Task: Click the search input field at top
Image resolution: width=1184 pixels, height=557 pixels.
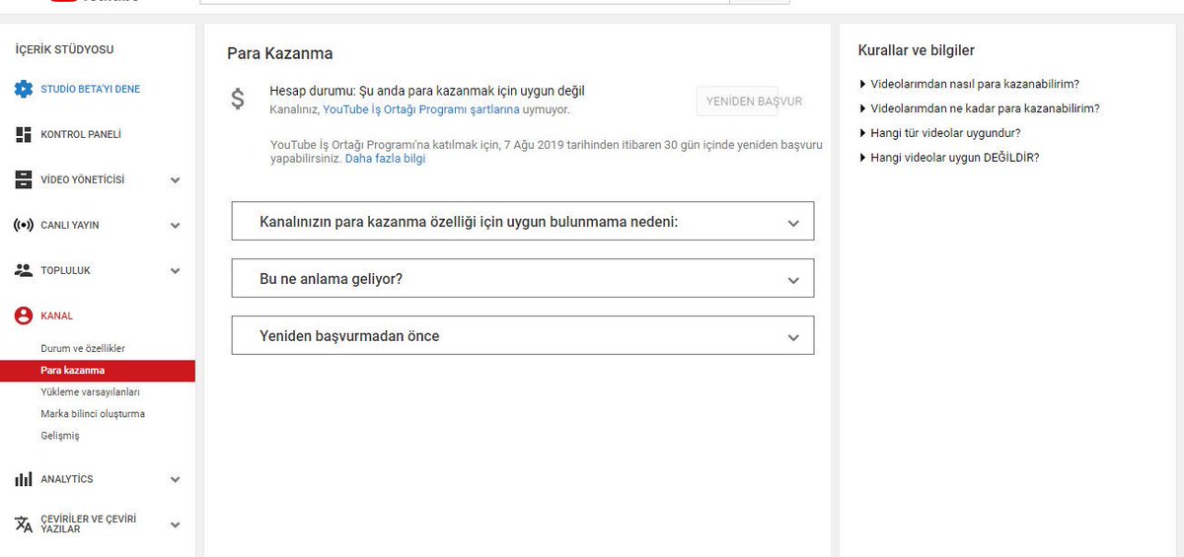Action: pos(464,1)
